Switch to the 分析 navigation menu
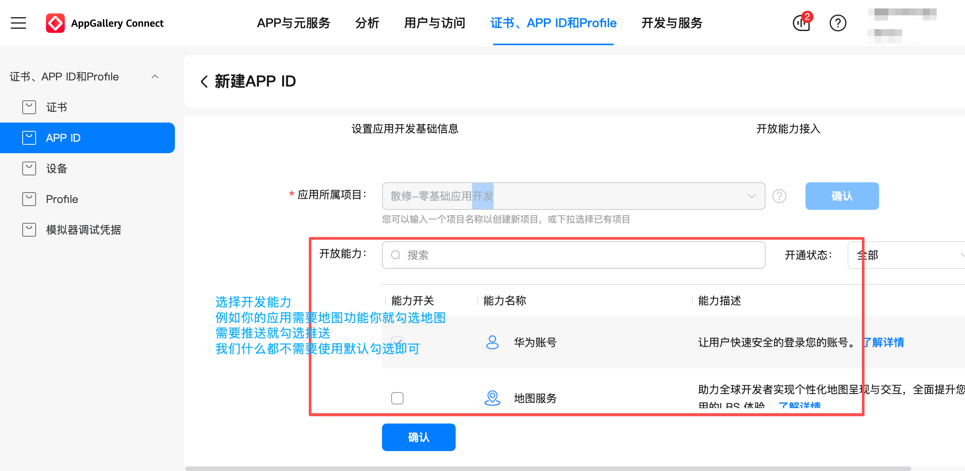The height and width of the screenshot is (471, 965). 367,23
